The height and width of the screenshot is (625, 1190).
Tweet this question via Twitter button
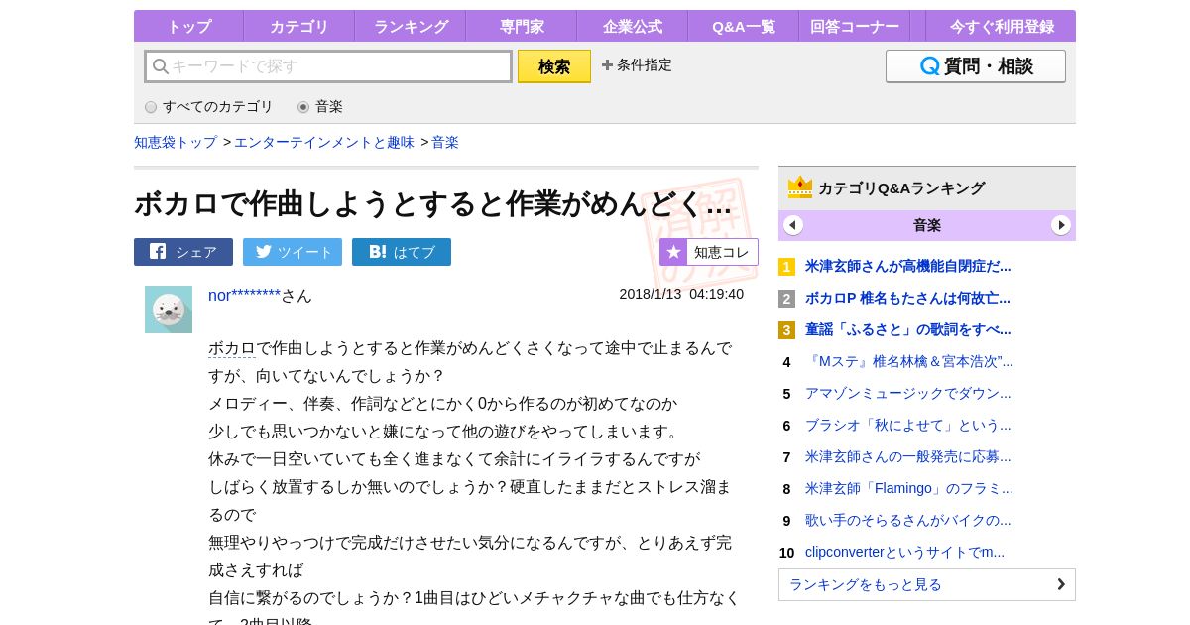pos(293,252)
